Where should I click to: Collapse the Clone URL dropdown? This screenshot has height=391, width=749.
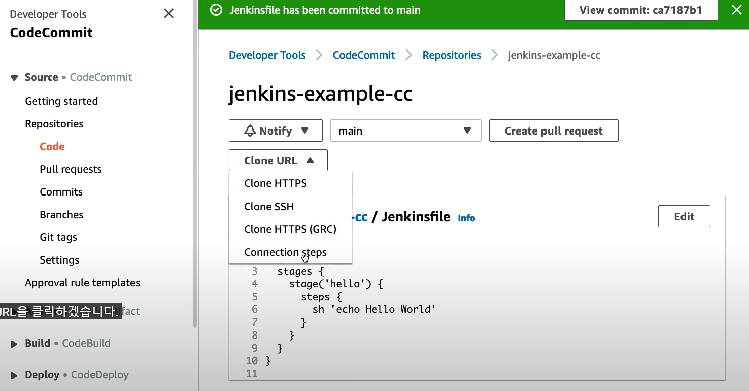(278, 160)
